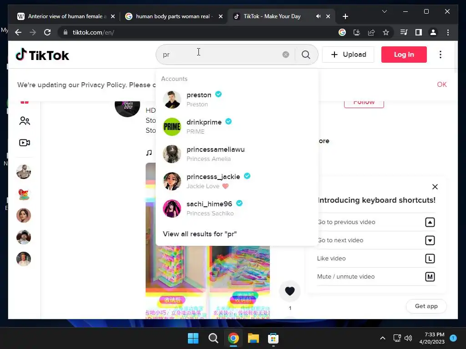Click the Dealz Alley author avatar
The height and width of the screenshot is (349, 466).
click(127, 109)
